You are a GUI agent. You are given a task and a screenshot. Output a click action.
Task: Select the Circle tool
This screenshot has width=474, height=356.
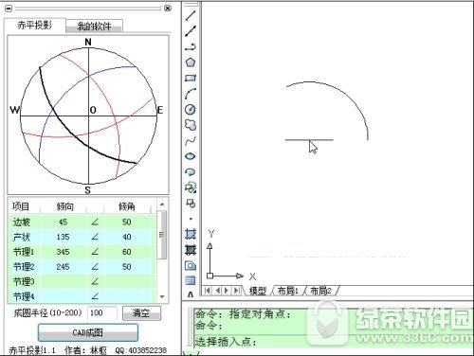point(191,110)
